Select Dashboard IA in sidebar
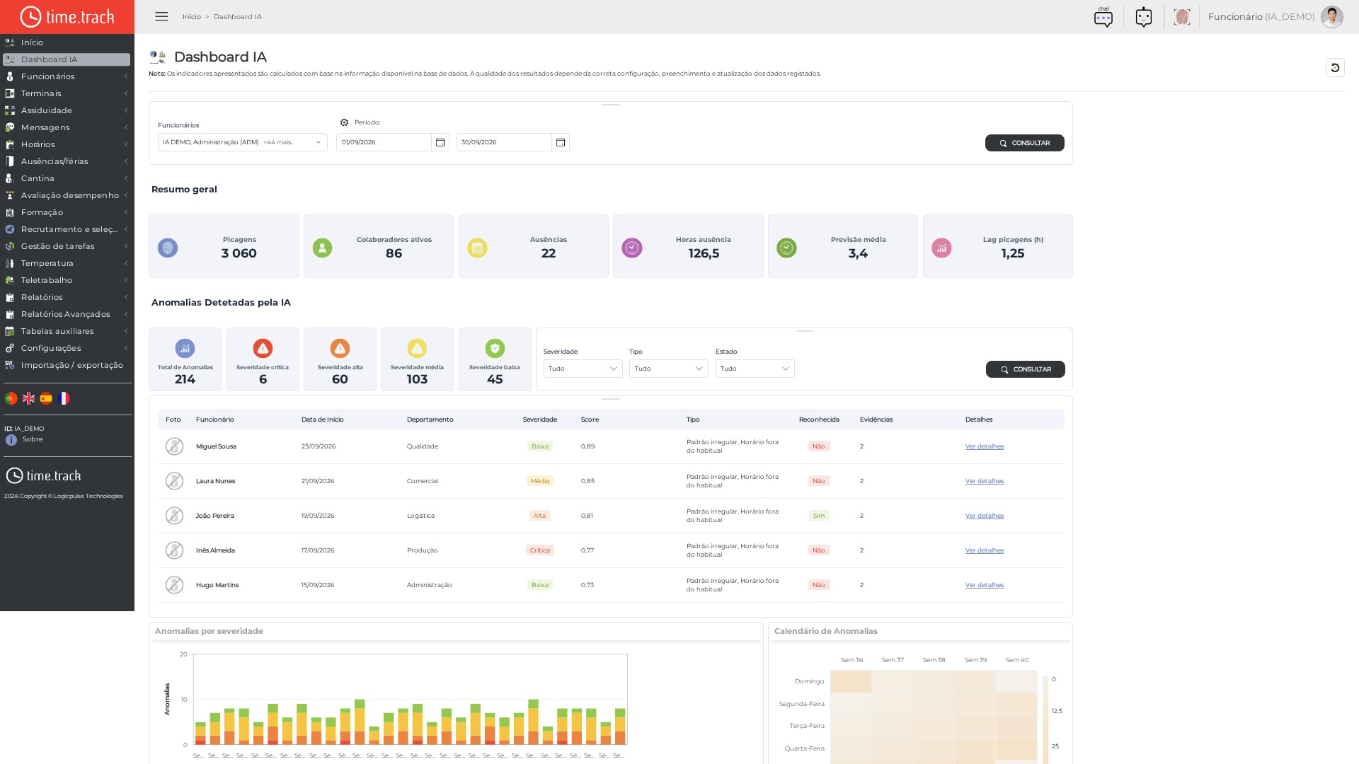 coord(67,59)
